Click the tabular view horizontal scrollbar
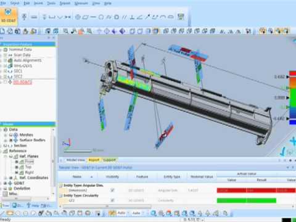296x222 pixels. [x=107, y=206]
